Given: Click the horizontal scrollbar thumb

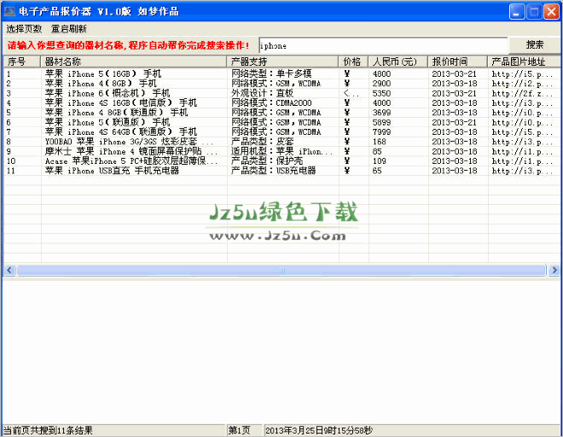Looking at the screenshot, I should [x=281, y=270].
